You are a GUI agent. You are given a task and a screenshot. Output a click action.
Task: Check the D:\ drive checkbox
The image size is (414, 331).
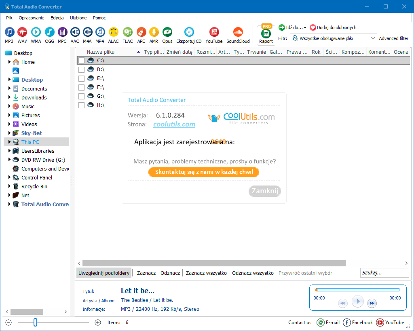(x=81, y=70)
